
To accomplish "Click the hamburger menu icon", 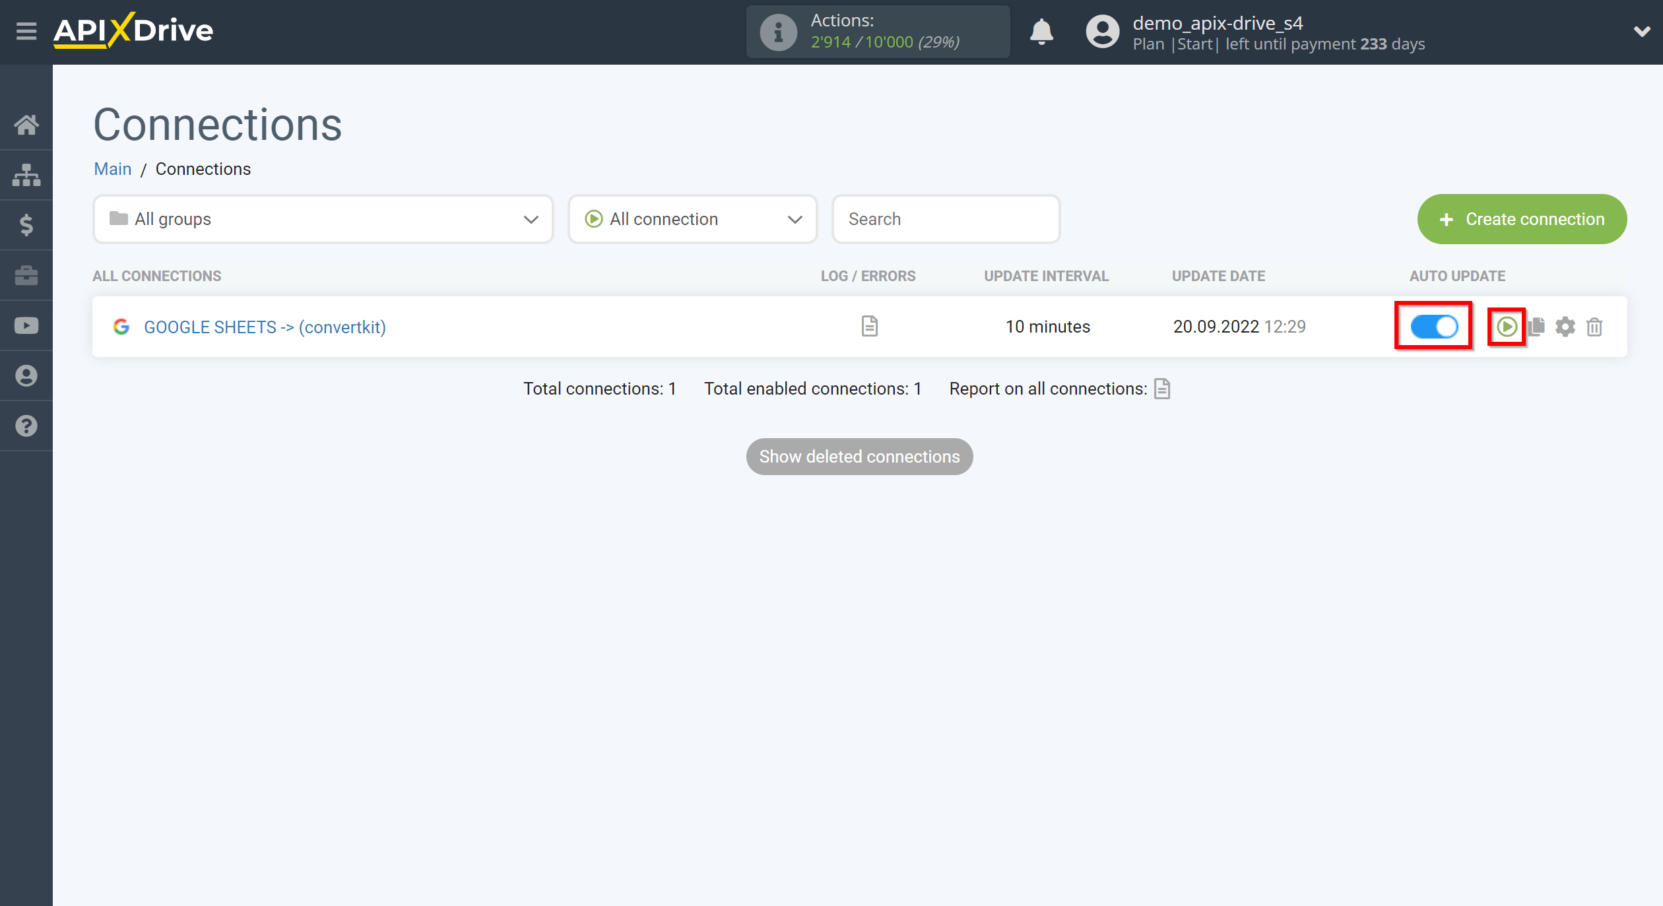I will point(24,31).
